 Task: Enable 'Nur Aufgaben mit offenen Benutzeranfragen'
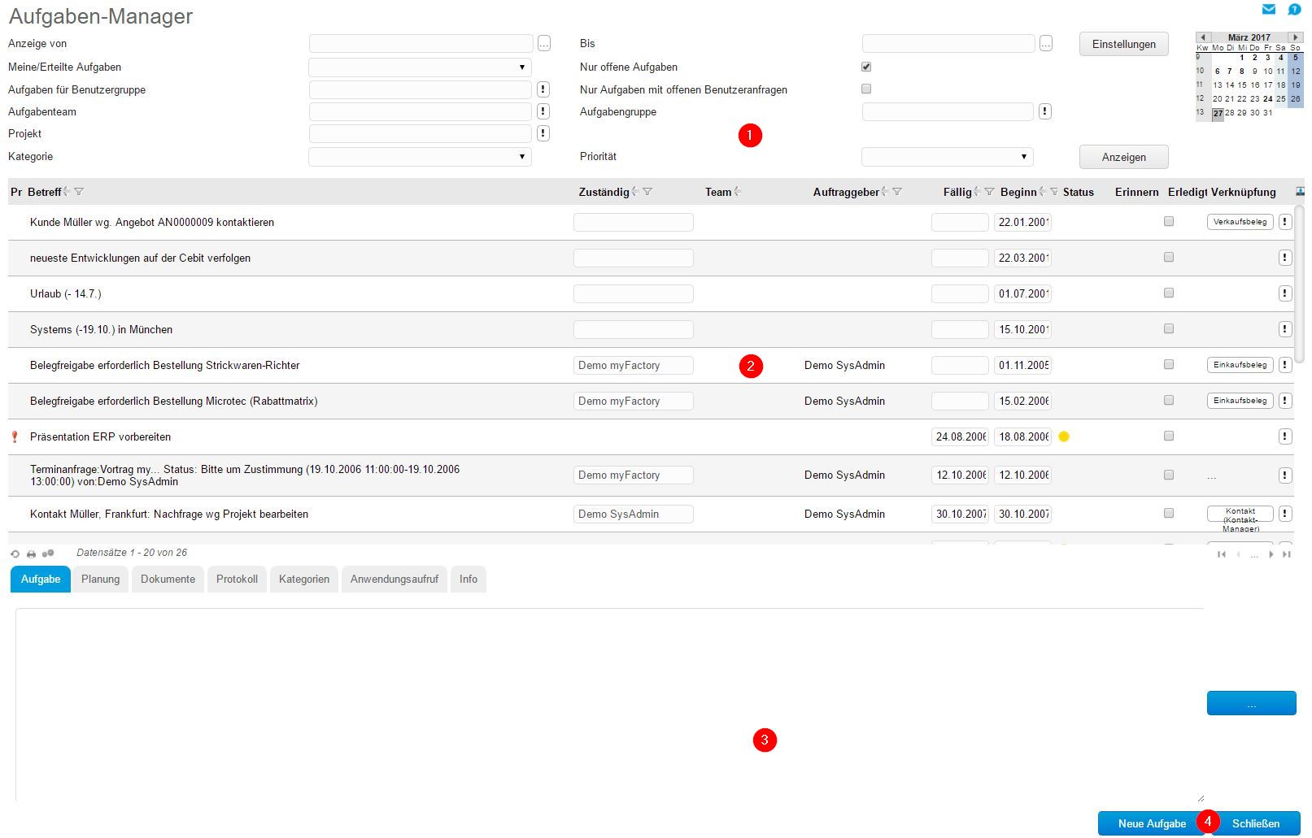pyautogui.click(x=866, y=89)
